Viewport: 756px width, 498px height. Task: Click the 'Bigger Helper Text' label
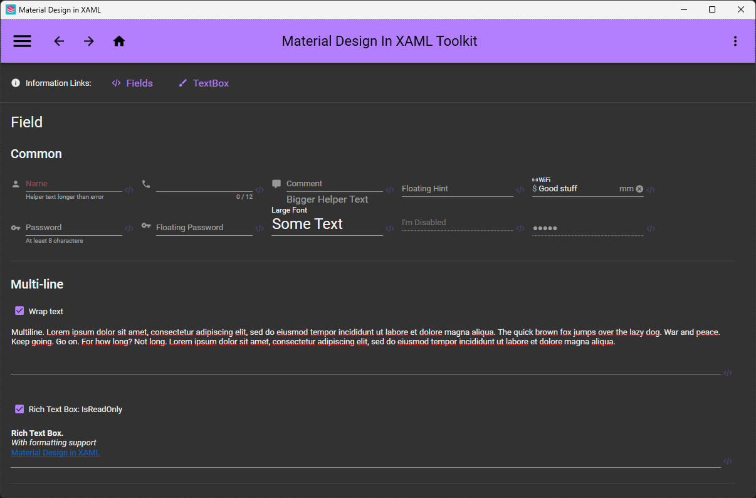[x=327, y=199]
